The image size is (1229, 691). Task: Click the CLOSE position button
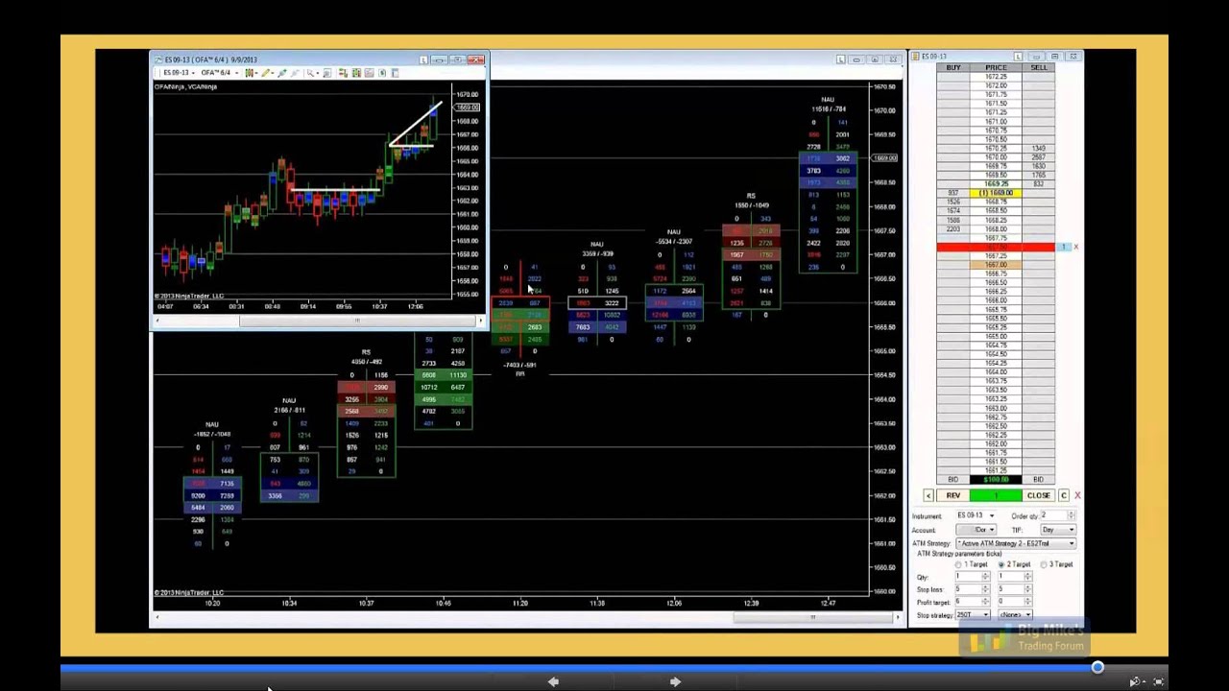pos(1039,495)
